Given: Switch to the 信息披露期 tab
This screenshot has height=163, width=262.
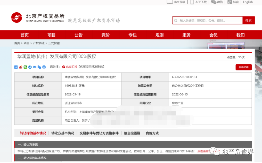Looking at the screenshot, I should (132, 133).
